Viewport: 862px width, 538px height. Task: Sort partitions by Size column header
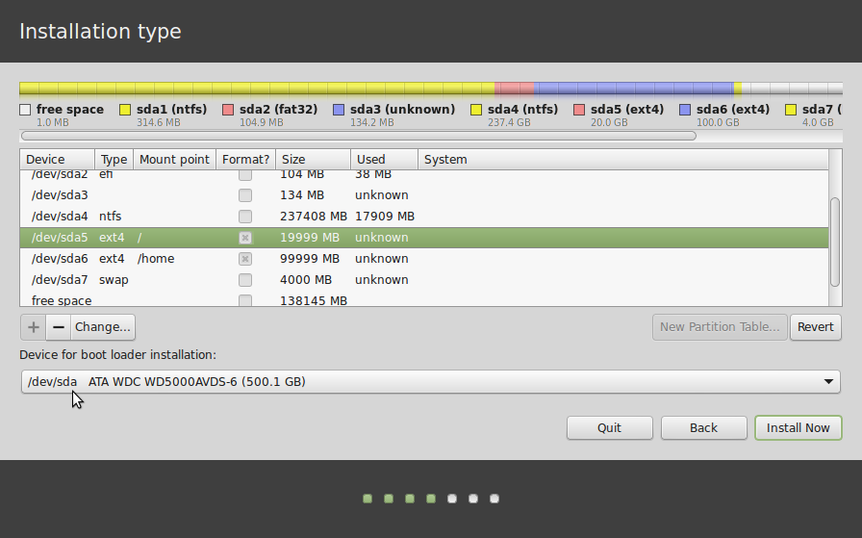tap(313, 160)
